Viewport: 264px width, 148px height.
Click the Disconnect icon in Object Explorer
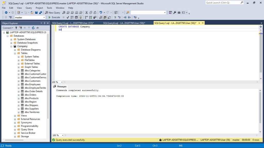(20, 28)
